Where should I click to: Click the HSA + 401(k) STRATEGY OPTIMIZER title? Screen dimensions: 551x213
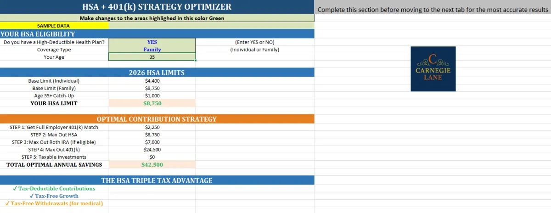[157, 7]
